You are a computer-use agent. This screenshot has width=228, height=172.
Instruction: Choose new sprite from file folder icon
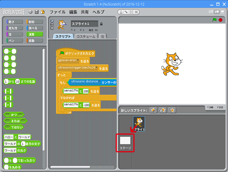click(163, 110)
